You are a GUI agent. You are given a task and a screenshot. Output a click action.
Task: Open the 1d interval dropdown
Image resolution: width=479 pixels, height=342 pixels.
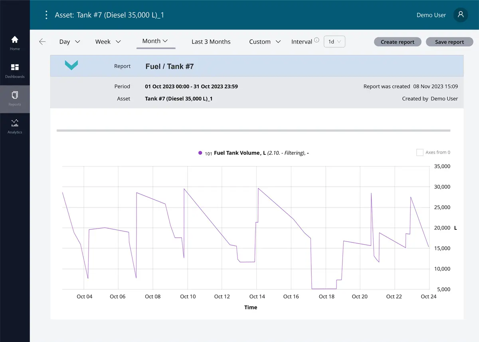coord(334,42)
